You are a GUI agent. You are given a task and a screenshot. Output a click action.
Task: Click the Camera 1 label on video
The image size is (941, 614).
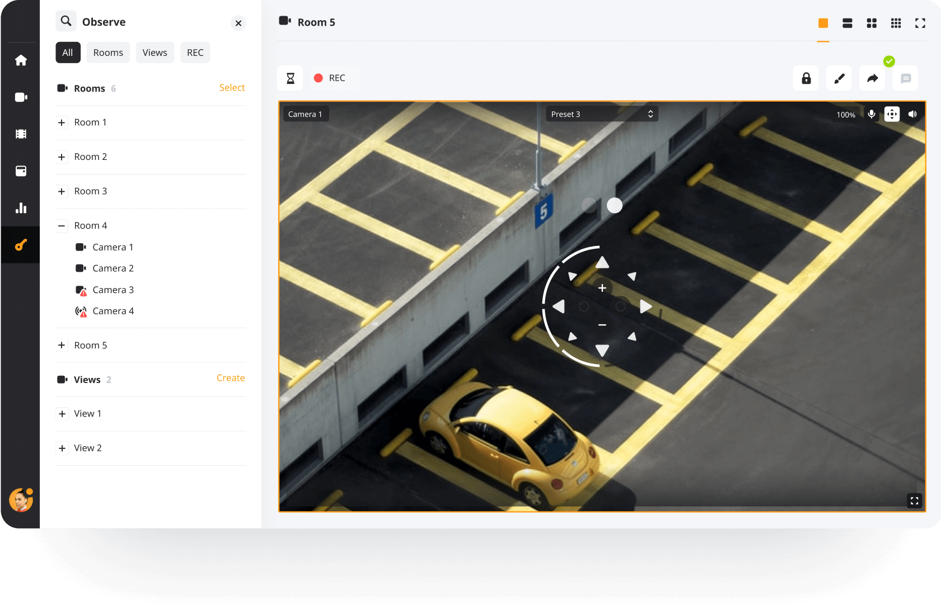(306, 114)
